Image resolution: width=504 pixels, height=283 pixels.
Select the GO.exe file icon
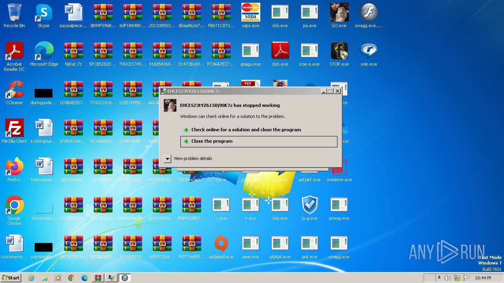[339, 16]
